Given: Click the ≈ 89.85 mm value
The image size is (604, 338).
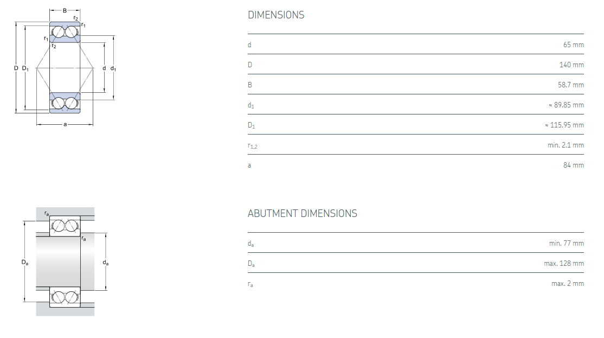Looking at the screenshot, I should point(566,105).
